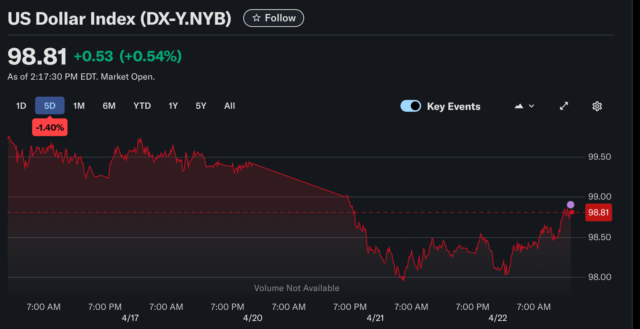Switch to the 1Y timeframe
This screenshot has height=329, width=640.
tap(173, 106)
